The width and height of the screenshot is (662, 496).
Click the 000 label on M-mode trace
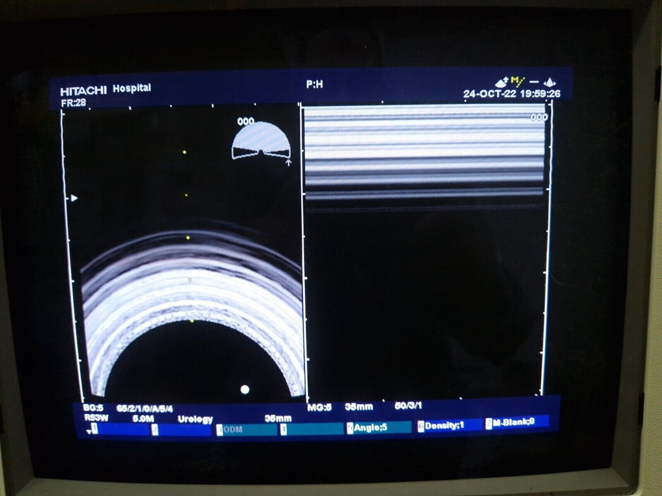point(539,118)
